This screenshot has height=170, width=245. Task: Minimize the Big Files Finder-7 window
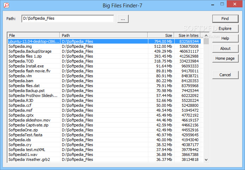point(213,4)
